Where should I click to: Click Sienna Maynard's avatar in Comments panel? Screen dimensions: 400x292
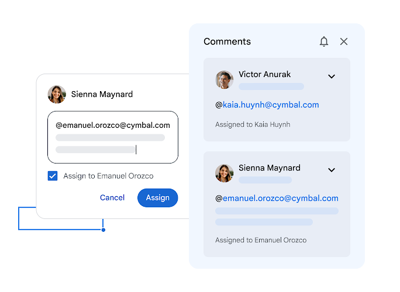click(x=225, y=173)
